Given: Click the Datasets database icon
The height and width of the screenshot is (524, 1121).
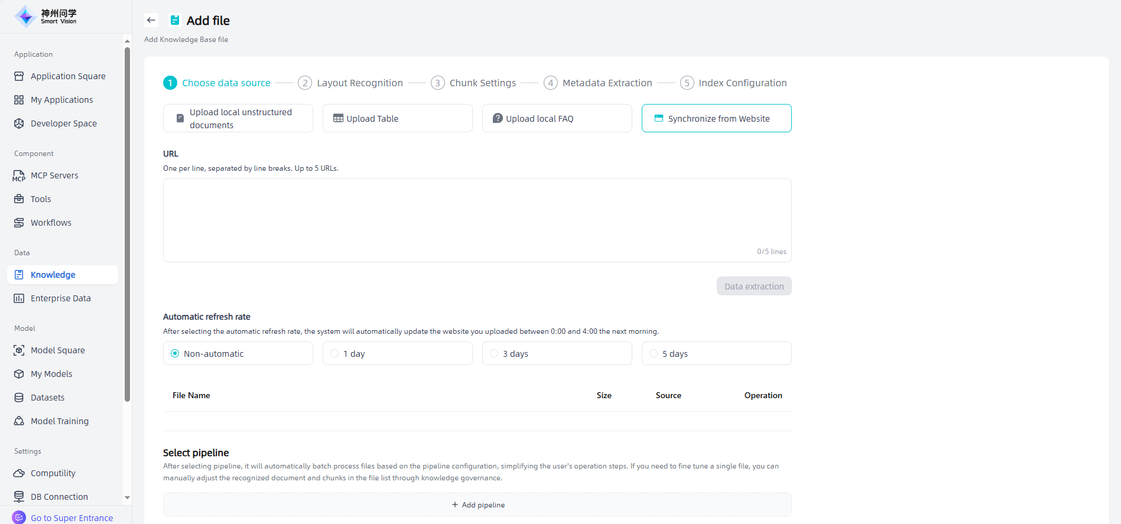Looking at the screenshot, I should pos(19,398).
